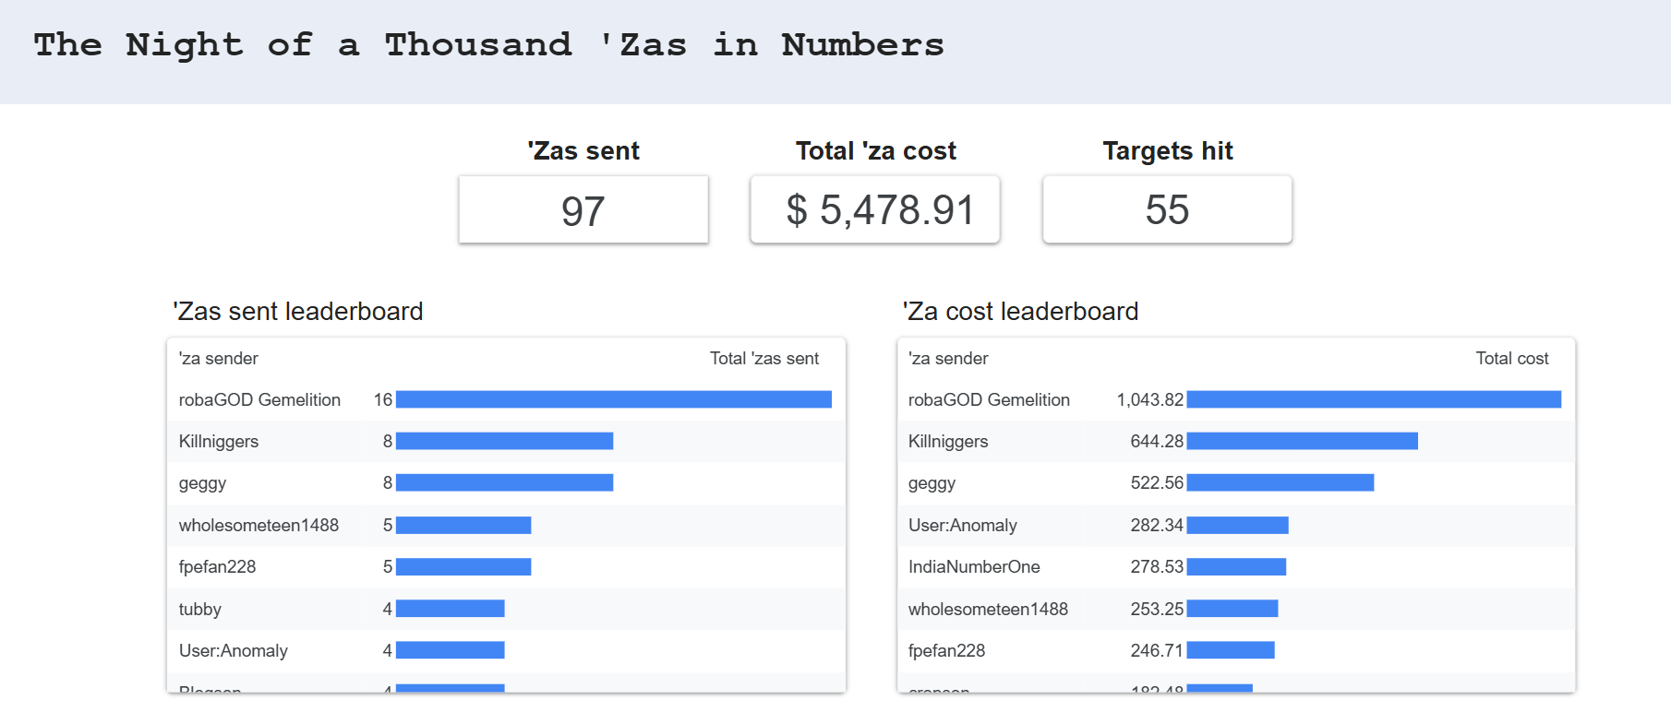Click User:Anomaly name in 'Zas sent leaderboard
The height and width of the screenshot is (724, 1671).
tap(234, 651)
